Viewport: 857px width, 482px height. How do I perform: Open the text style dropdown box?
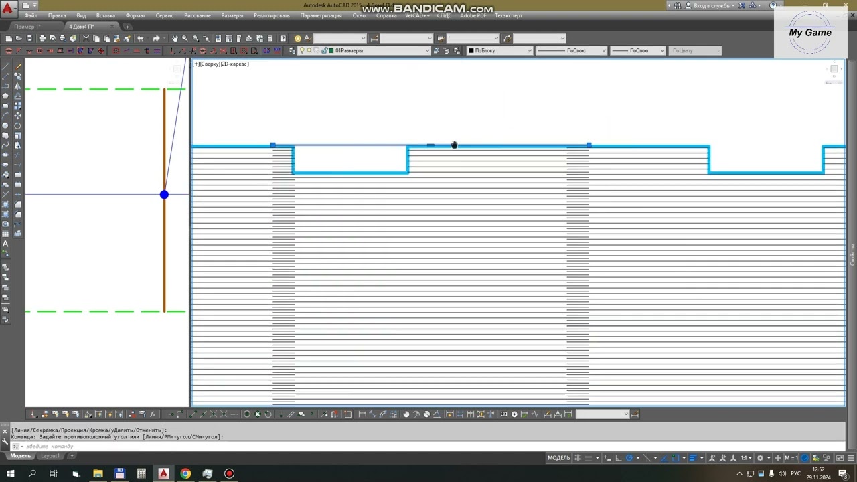(340, 38)
